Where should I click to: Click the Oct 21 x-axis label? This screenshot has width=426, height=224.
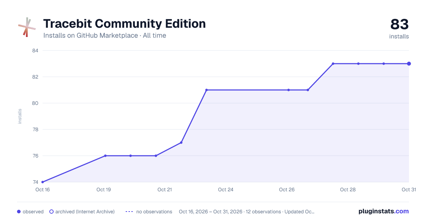[x=165, y=190]
